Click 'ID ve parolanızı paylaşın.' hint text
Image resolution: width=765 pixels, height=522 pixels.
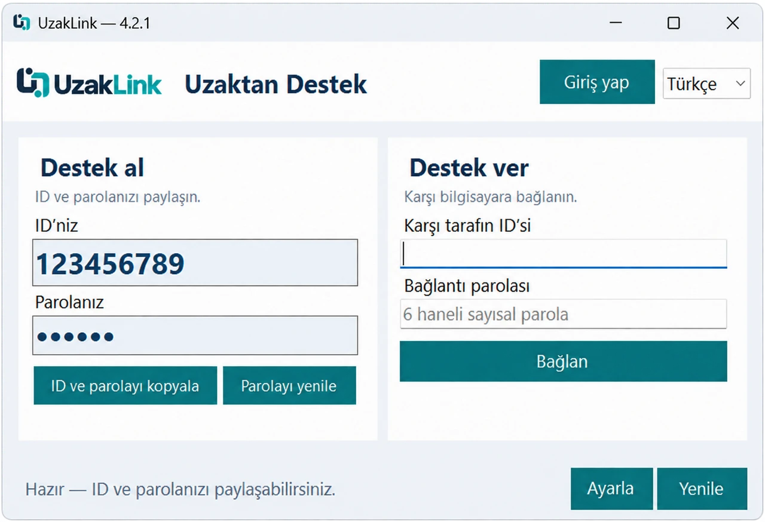(118, 197)
